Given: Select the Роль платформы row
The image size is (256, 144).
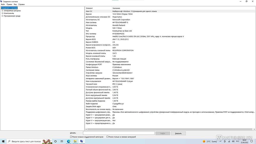Looking at the screenshot, I should click(170, 59).
